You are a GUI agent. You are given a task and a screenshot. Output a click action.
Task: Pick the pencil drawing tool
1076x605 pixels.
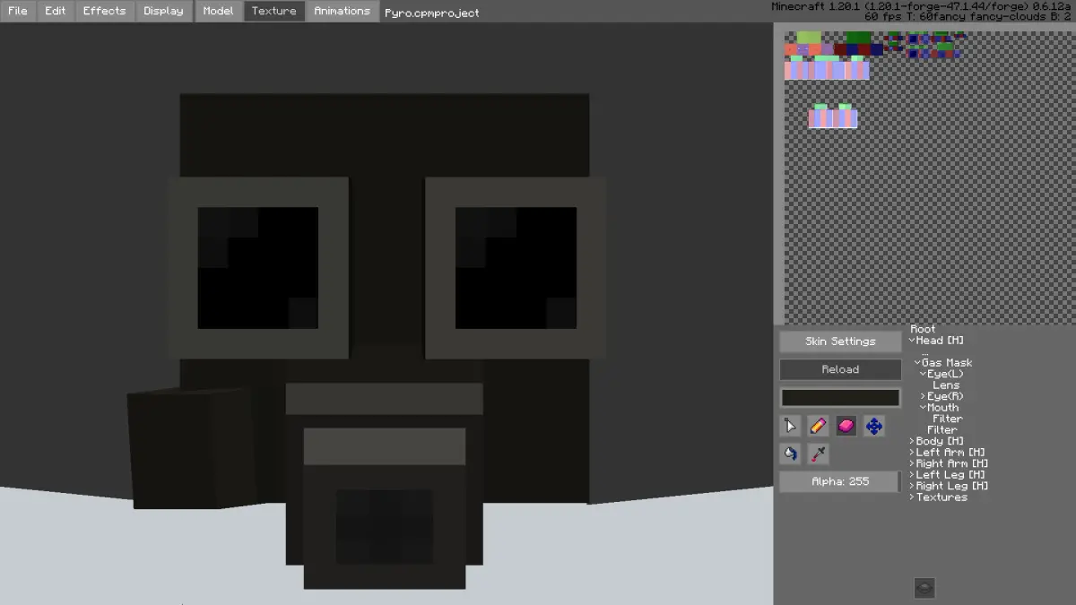818,426
